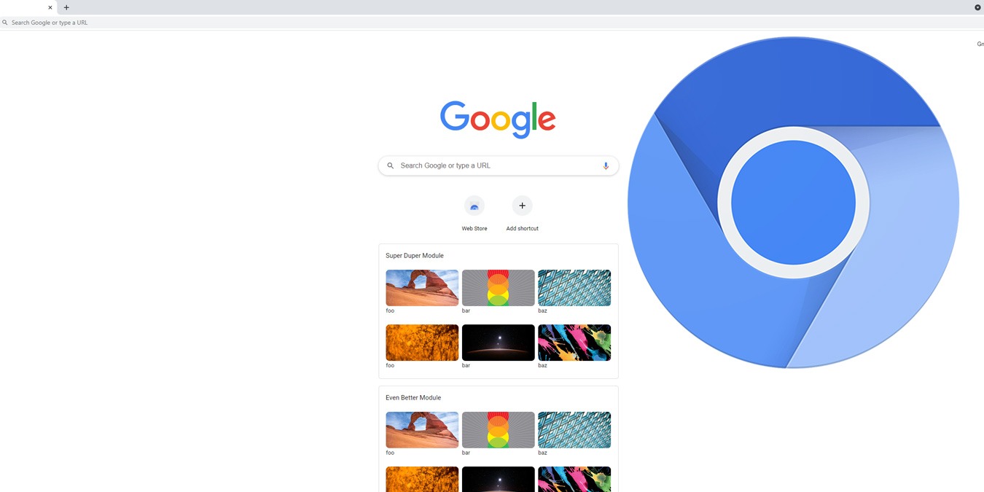Screen dimensions: 984x492
Task: Click the Chromium logo artwork
Action: pyautogui.click(x=792, y=204)
